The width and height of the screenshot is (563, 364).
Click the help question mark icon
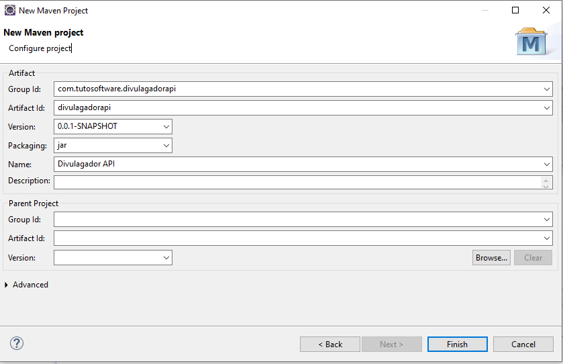[x=17, y=343]
